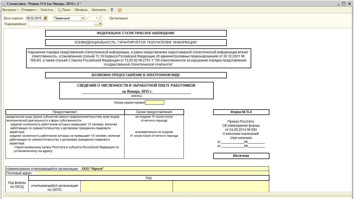Viewport: 354px width, 199px height.
Task: Open Подразделение selection with ellipsis button
Action: tap(96, 24)
